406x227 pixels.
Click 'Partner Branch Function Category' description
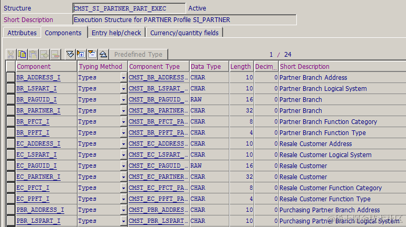tap(328, 122)
